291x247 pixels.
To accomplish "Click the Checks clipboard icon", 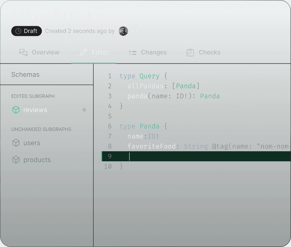I will click(x=190, y=52).
